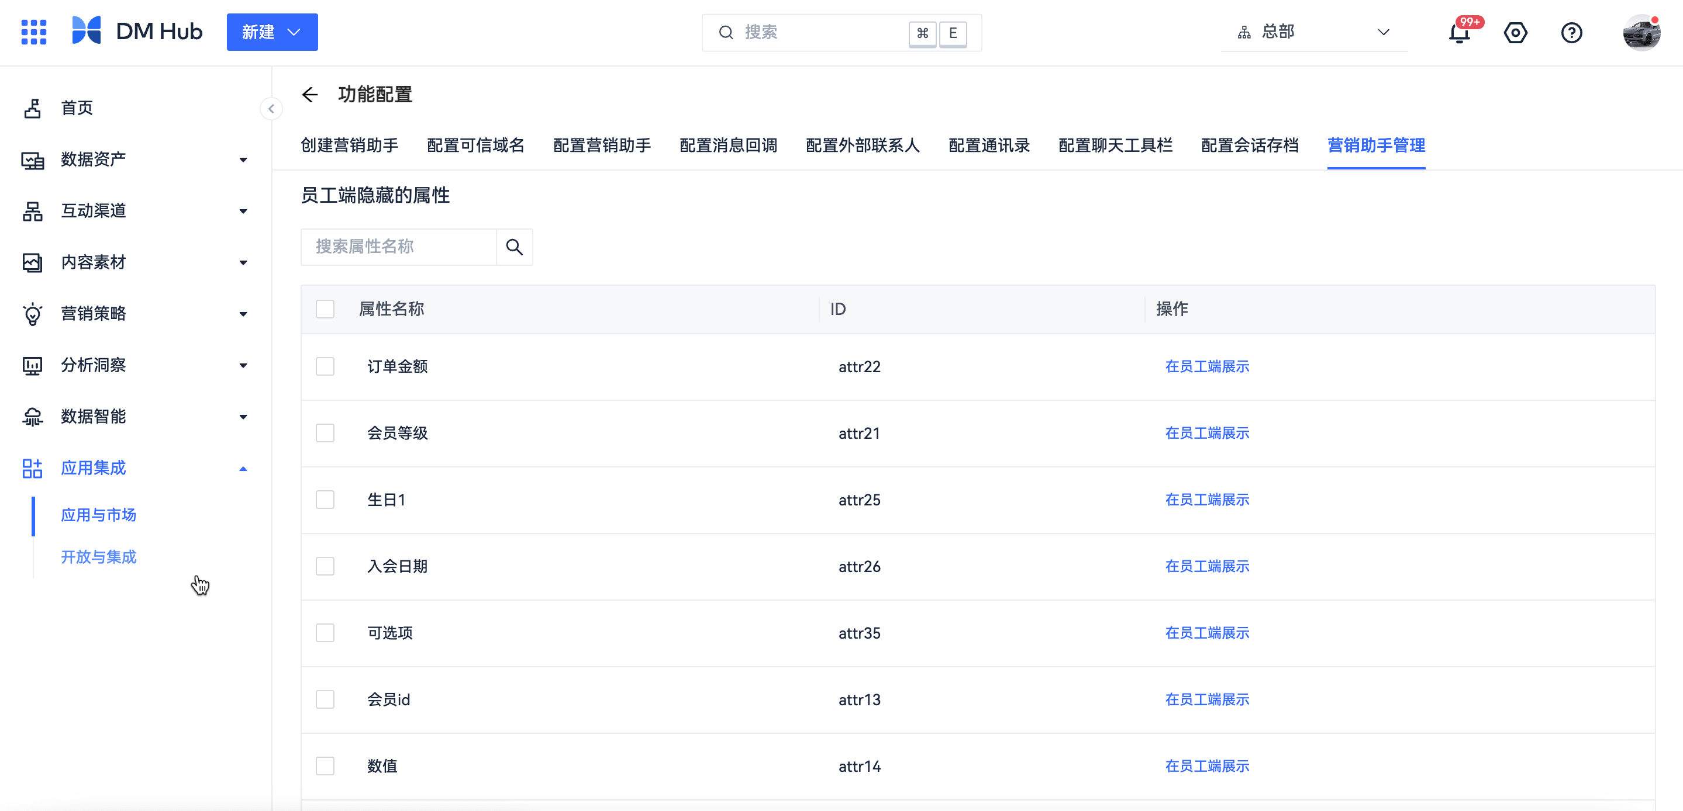
Task: Click the 互动渠道 sidebar icon
Action: coord(32,210)
